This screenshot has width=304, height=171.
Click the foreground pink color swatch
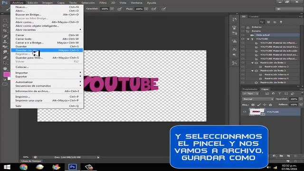tap(6, 75)
